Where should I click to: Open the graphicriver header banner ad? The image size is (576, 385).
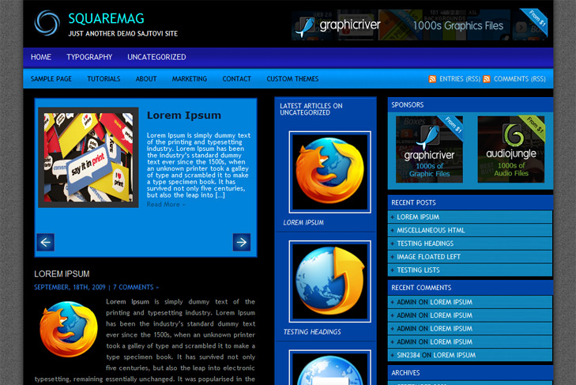click(x=419, y=25)
